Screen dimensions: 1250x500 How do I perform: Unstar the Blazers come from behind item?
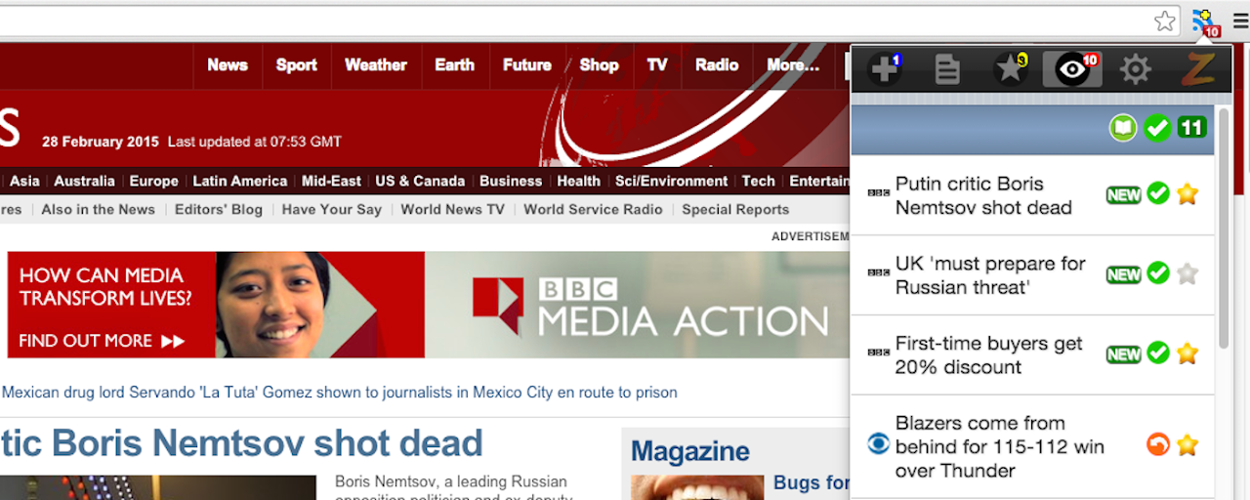1187,445
